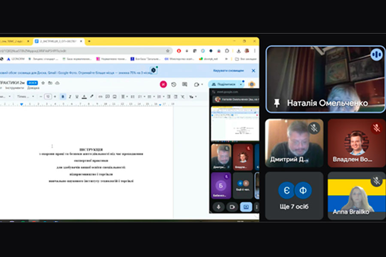386x257 pixels.
Task: Unpin Наталія Омельченко using pin icon
Action: point(277,103)
